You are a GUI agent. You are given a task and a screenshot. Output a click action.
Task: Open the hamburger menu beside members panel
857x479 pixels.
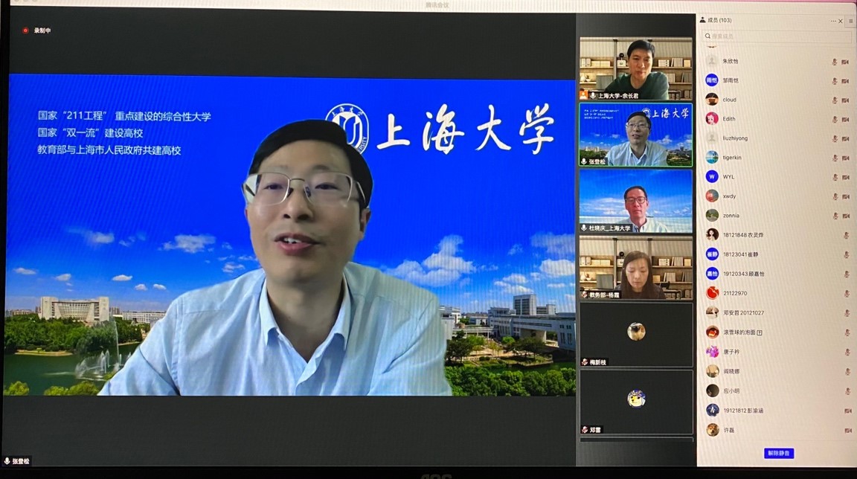[851, 21]
